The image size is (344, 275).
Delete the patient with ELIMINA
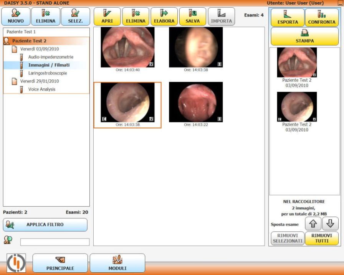pos(46,16)
